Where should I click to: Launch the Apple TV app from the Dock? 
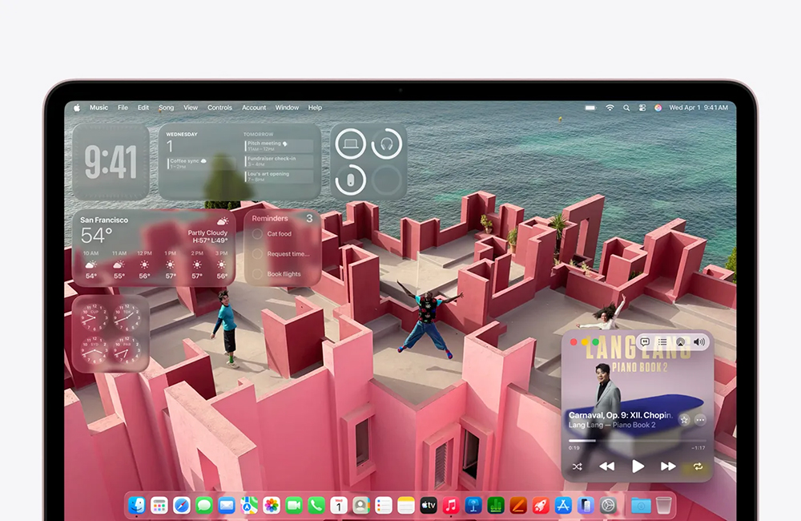pyautogui.click(x=429, y=506)
